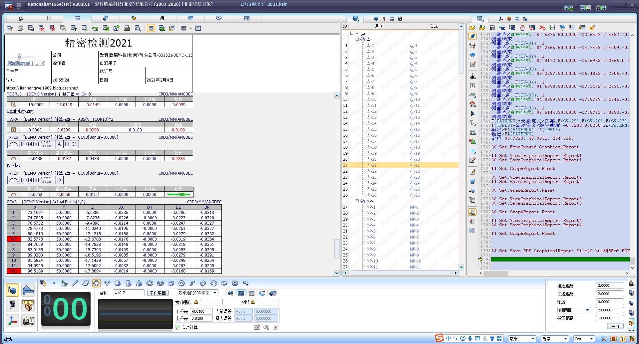Select the slot feature tool

[x=160, y=283]
